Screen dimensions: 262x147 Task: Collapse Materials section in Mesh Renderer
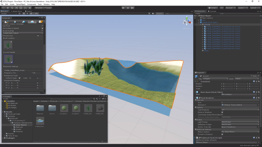click(x=196, y=100)
